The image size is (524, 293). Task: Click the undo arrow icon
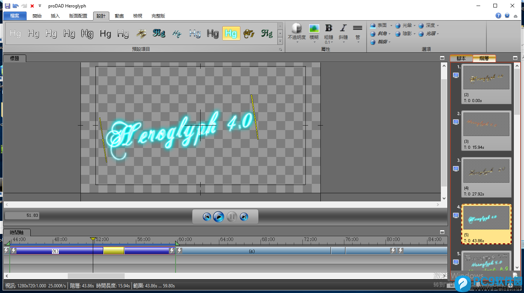[16, 6]
